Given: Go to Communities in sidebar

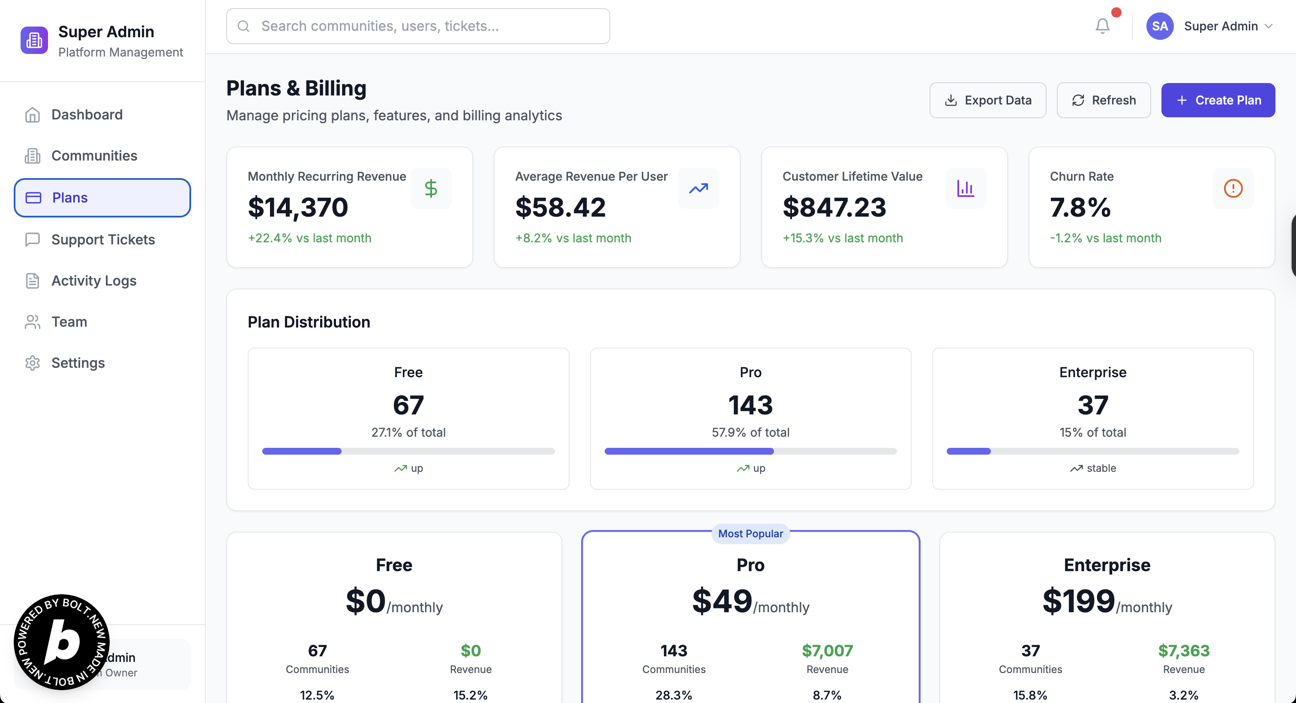Looking at the screenshot, I should pos(94,156).
